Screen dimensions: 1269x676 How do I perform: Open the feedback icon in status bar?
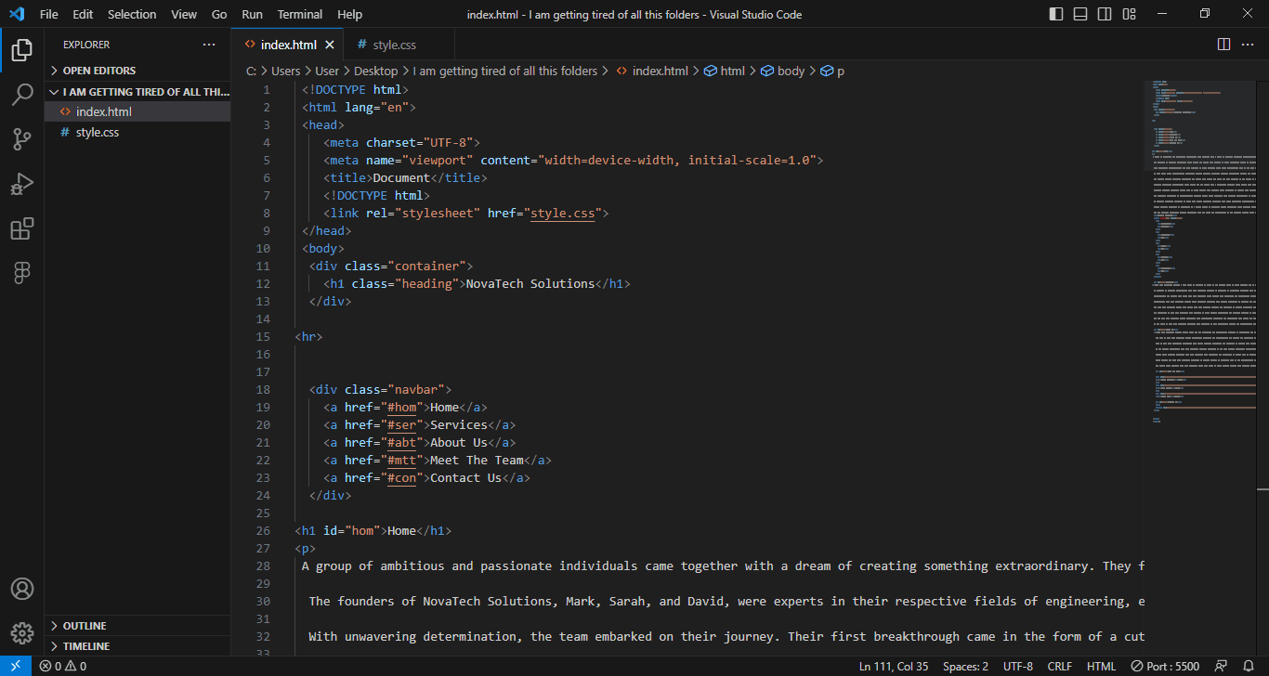(x=1222, y=666)
